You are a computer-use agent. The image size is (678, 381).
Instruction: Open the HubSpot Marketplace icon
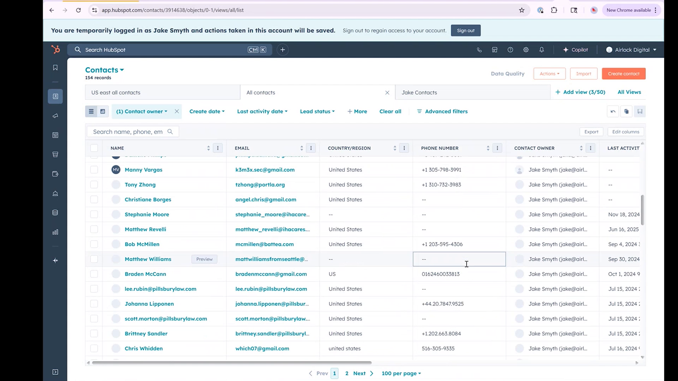pyautogui.click(x=494, y=50)
